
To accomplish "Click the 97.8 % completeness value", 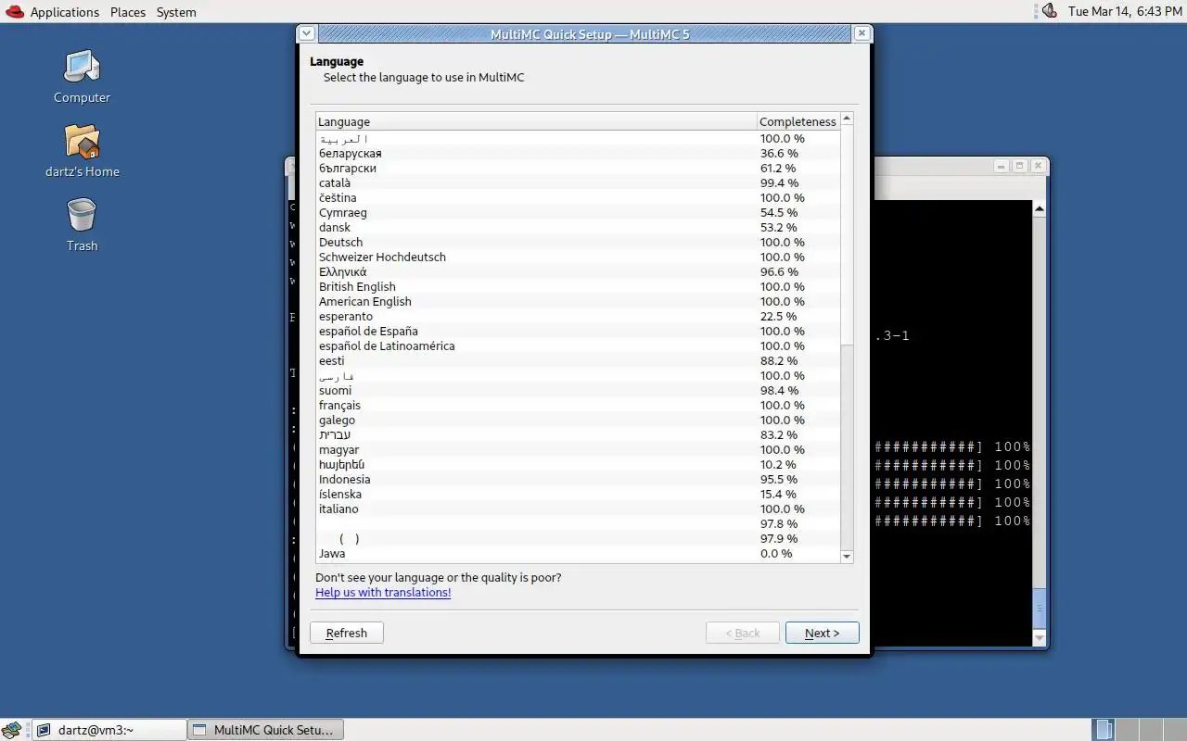I will point(779,523).
